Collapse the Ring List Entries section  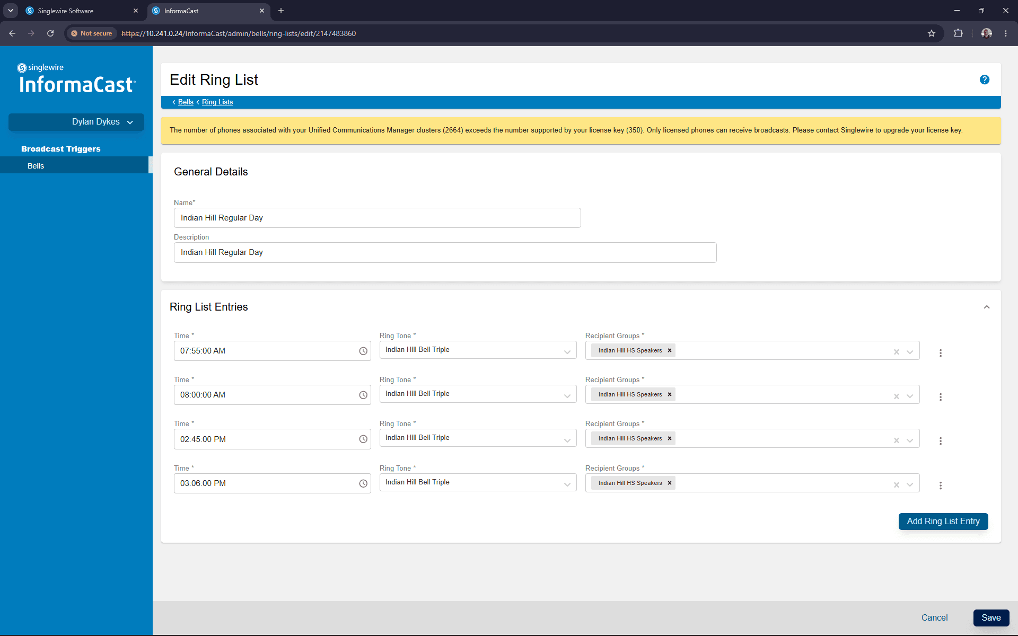point(987,307)
